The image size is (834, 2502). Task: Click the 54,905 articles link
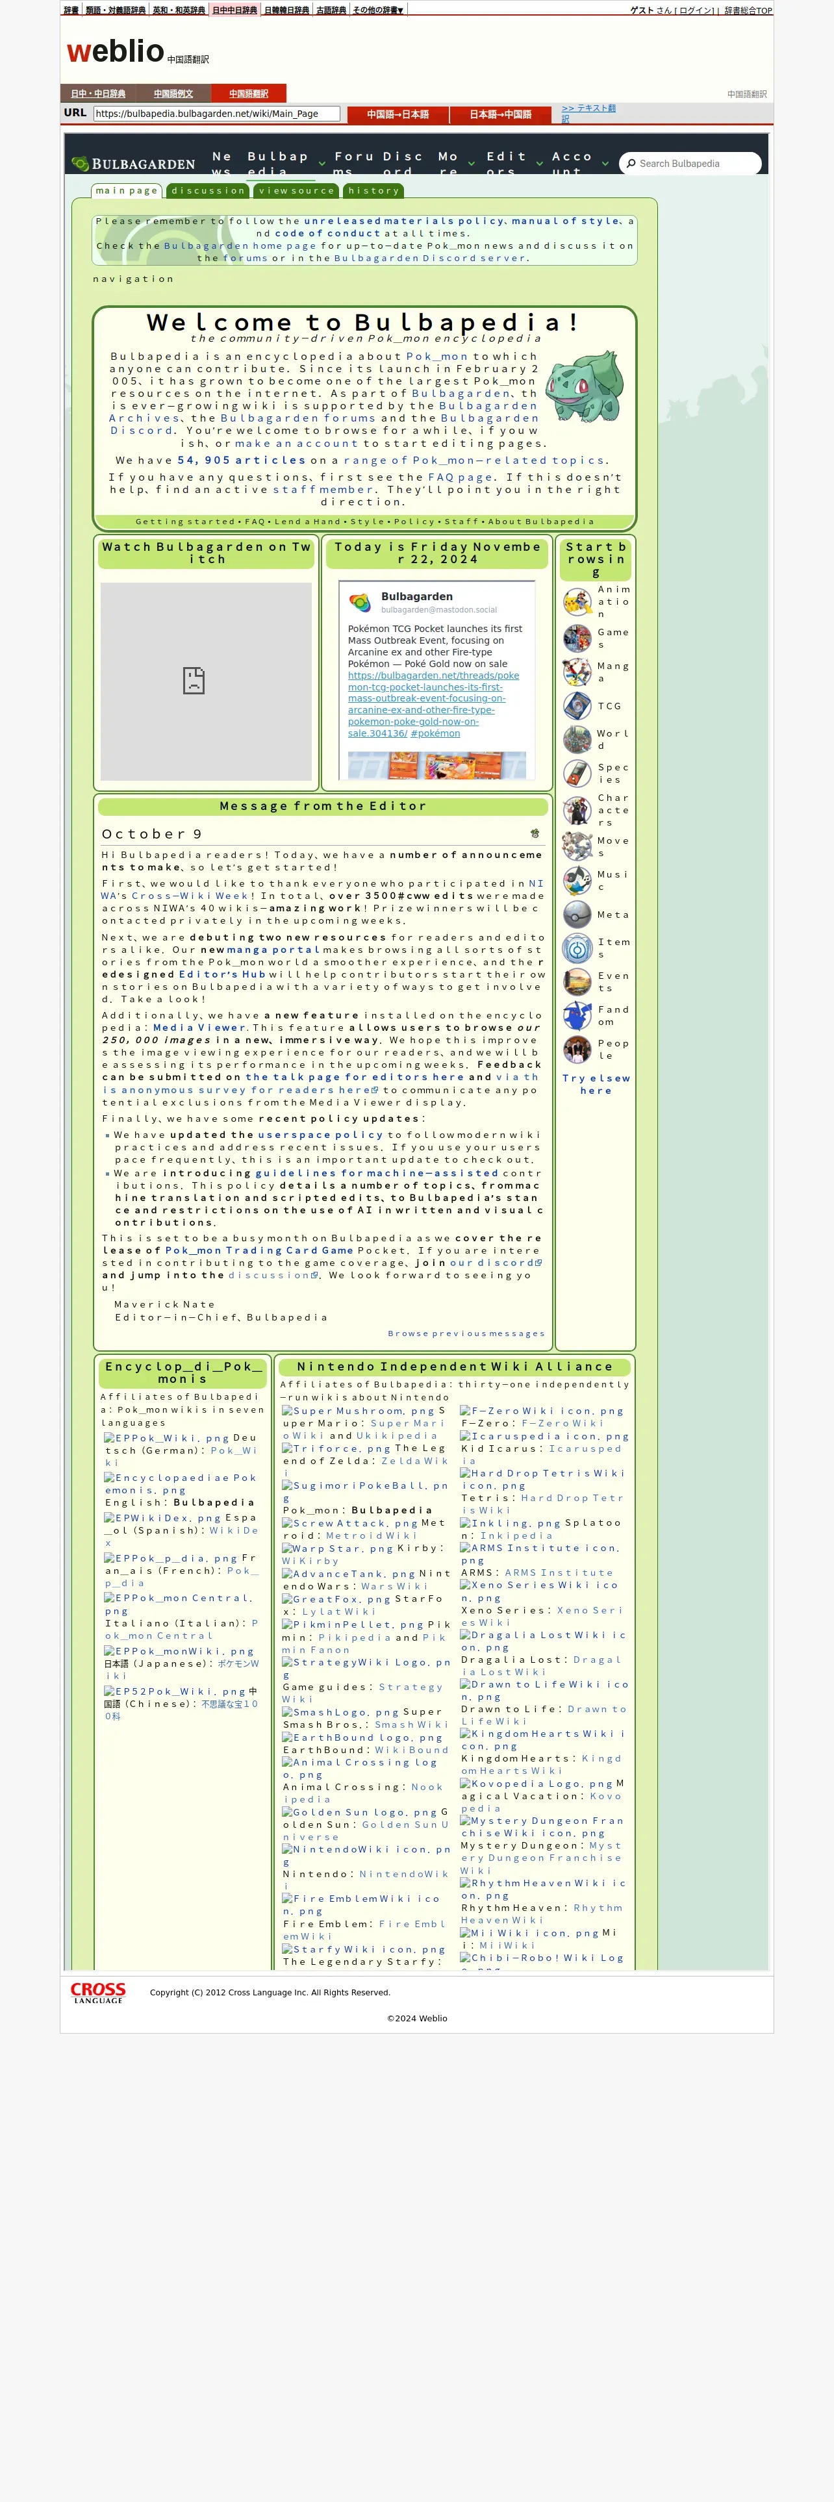[242, 461]
